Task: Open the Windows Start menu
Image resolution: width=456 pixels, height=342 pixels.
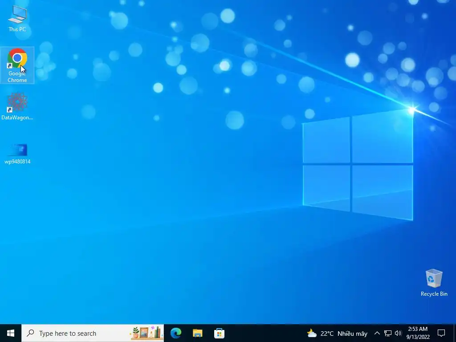Action: click(x=11, y=333)
